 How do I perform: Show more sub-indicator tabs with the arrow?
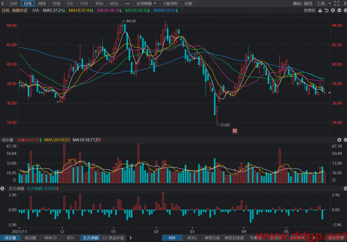pyautogui.click(x=130, y=238)
